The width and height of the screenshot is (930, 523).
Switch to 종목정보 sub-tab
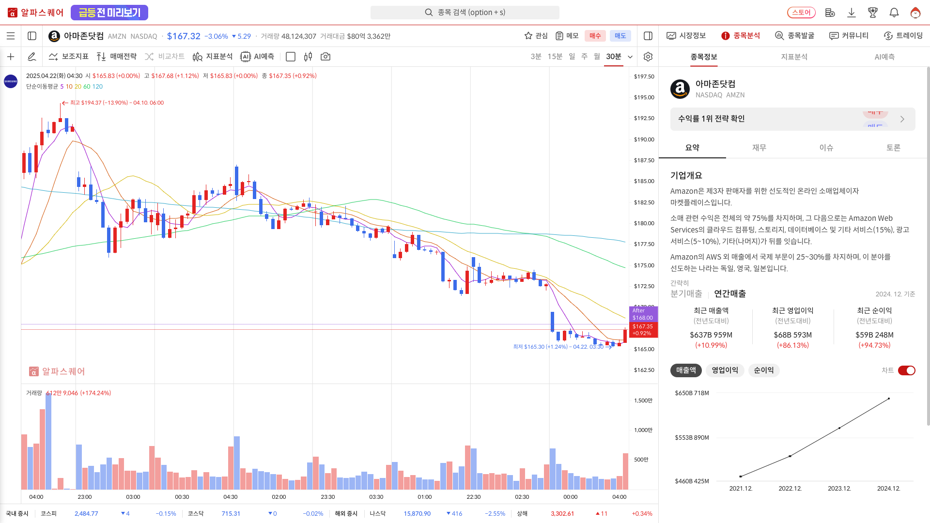704,57
